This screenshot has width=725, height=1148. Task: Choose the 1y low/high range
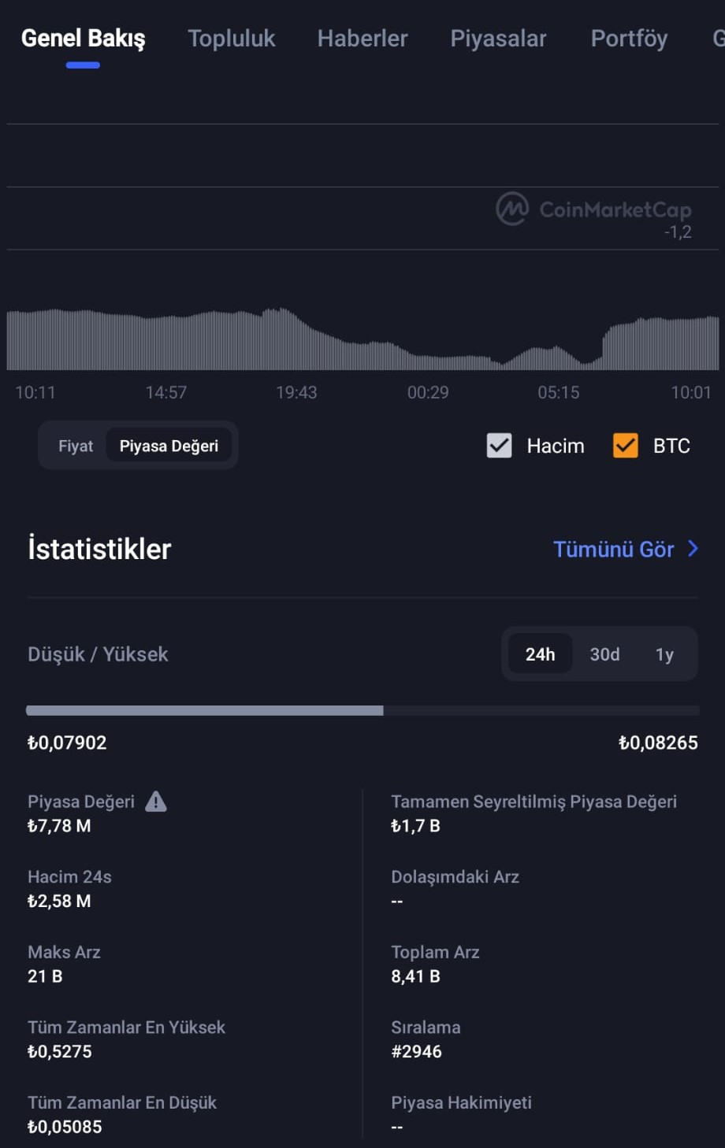tap(664, 654)
